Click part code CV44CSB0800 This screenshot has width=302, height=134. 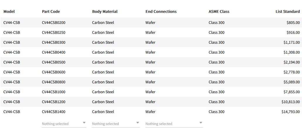[54, 82]
